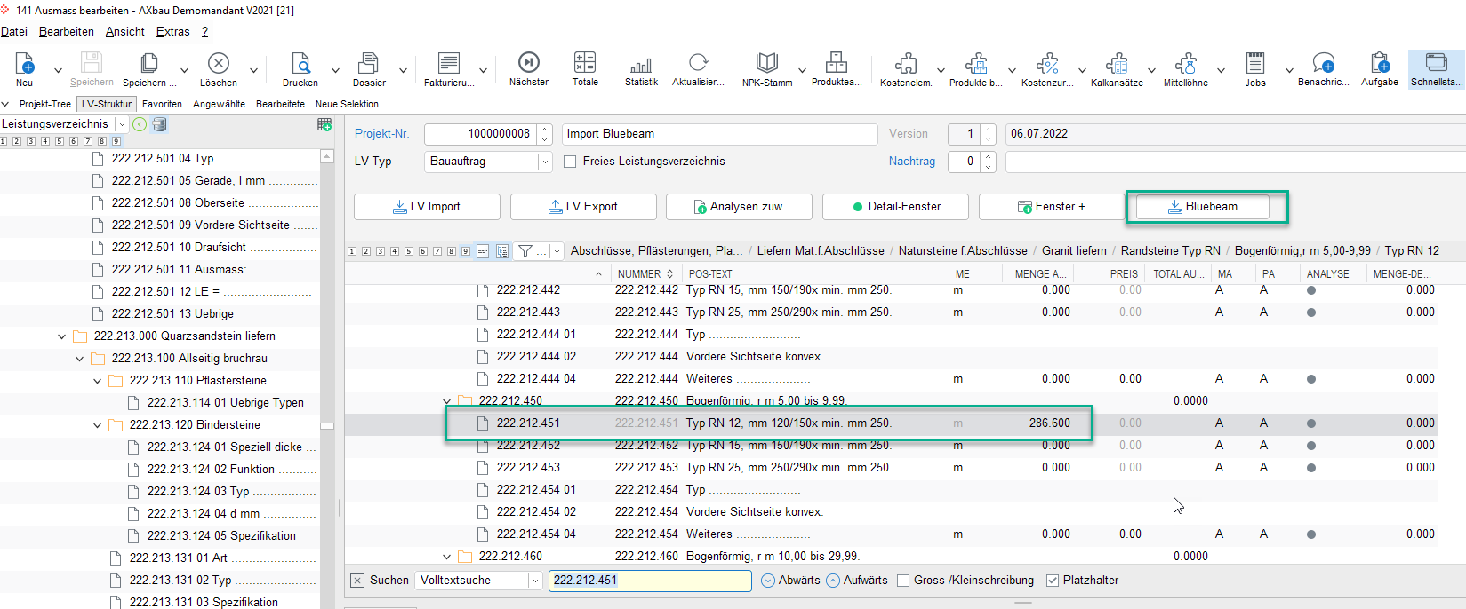Click the Benachrichtigung speech bubble icon

point(1324,63)
